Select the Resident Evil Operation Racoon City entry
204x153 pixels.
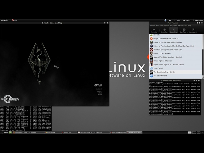click(168, 50)
